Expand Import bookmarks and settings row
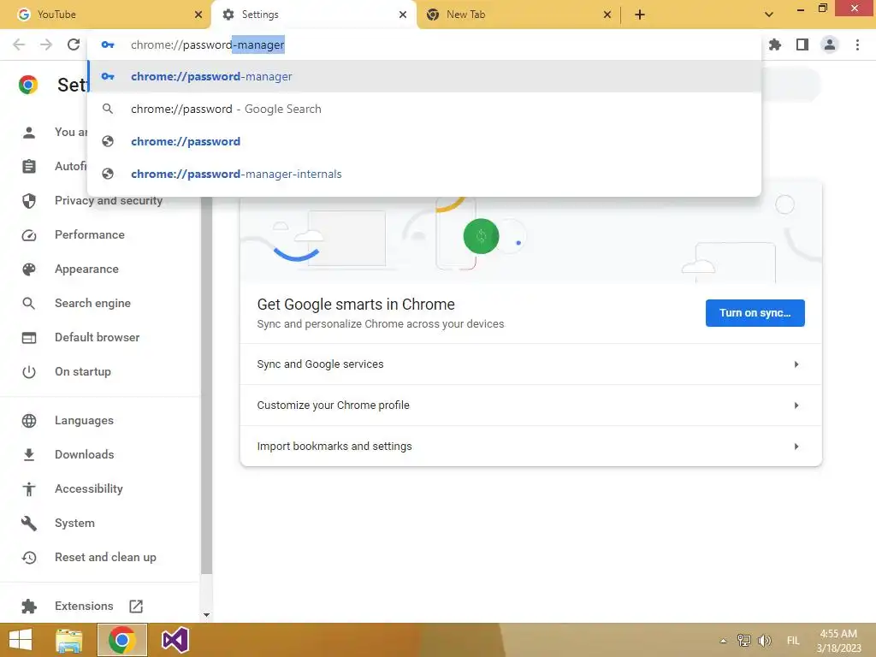This screenshot has height=657, width=876. 530,447
